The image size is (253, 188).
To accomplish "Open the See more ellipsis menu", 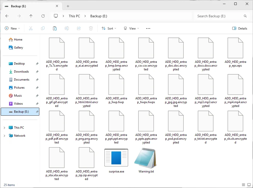I will (148, 29).
